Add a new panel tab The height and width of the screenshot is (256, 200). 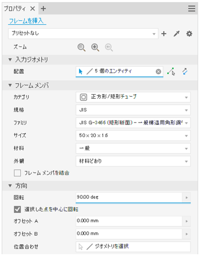[x=43, y=9]
